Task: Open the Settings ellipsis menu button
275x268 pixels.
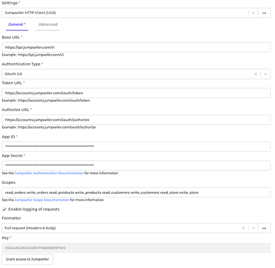Action: pyautogui.click(x=264, y=13)
